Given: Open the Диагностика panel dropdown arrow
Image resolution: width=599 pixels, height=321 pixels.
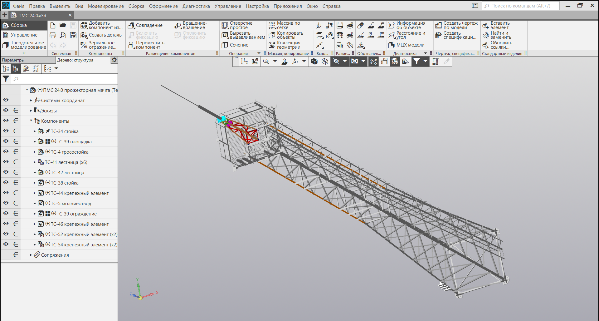Looking at the screenshot, I should [426, 53].
